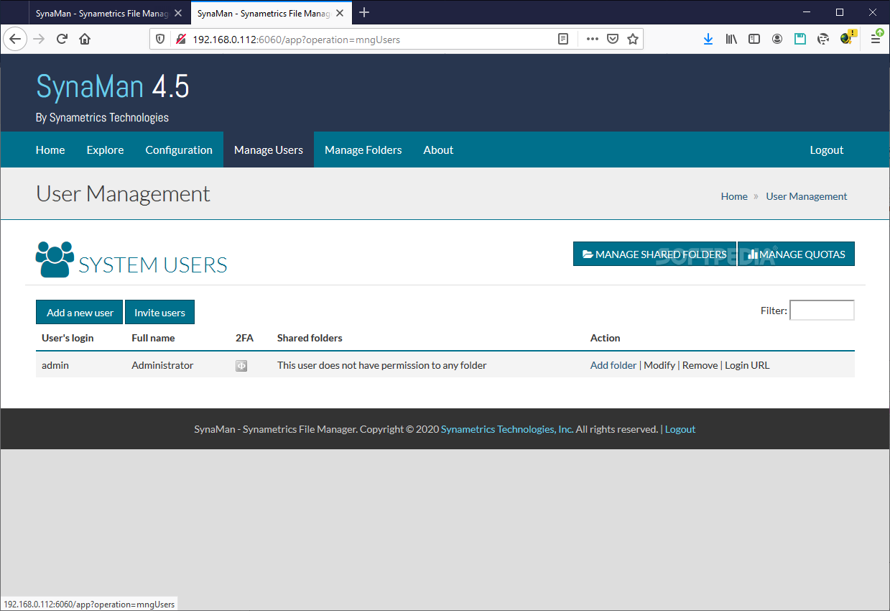Click the SynaMan 4.5 logo text
Screen dimensions: 890x611
(x=113, y=86)
